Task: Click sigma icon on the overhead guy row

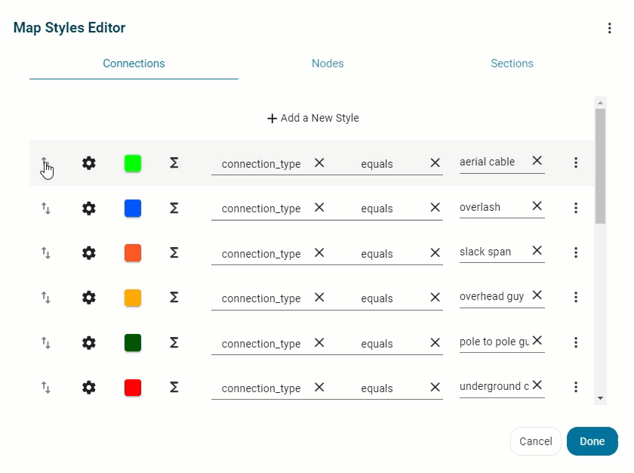Action: coord(174,298)
